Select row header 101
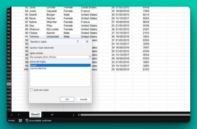This screenshot has height=129, width=197. pyautogui.click(x=9, y=70)
